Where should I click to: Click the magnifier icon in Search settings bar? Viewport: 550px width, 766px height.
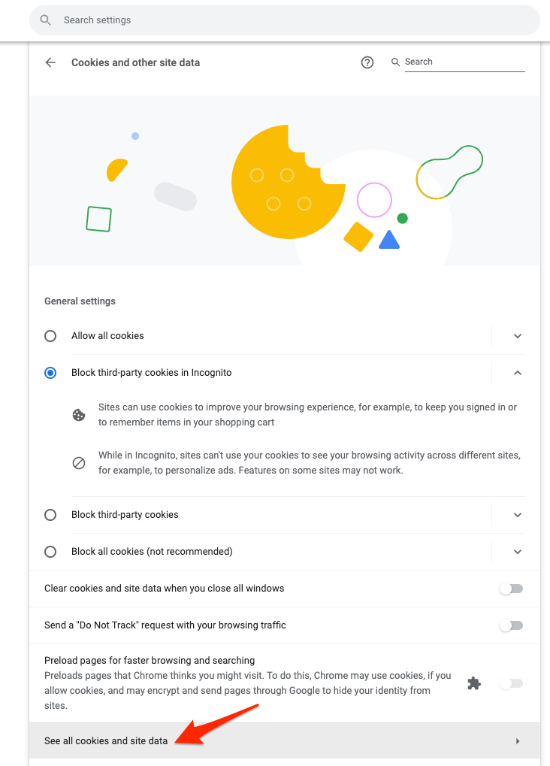pos(45,20)
